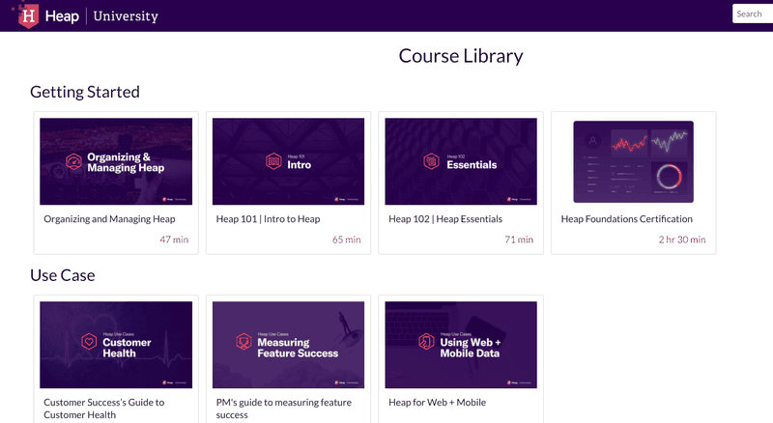Click the Heap shield logo icon
773x423 pixels.
(29, 15)
